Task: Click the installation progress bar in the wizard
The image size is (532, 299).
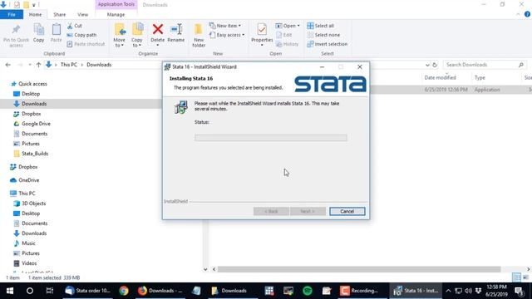Action: pos(271,138)
